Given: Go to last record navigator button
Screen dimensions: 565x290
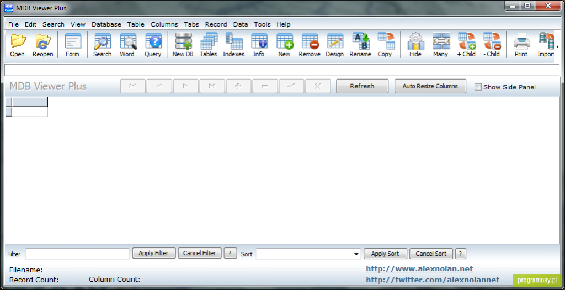Looking at the screenshot, I should (x=212, y=86).
